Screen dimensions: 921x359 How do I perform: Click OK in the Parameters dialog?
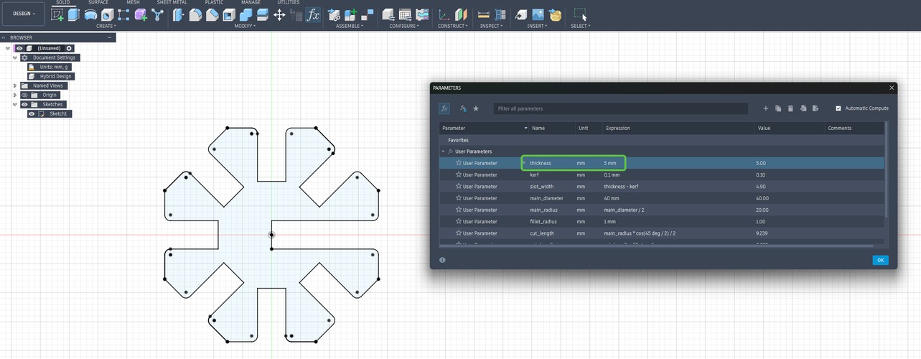pyautogui.click(x=880, y=260)
